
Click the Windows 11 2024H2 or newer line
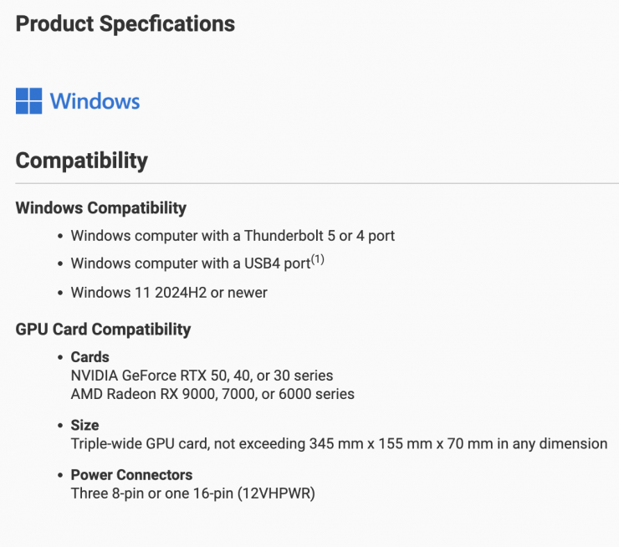(x=169, y=293)
